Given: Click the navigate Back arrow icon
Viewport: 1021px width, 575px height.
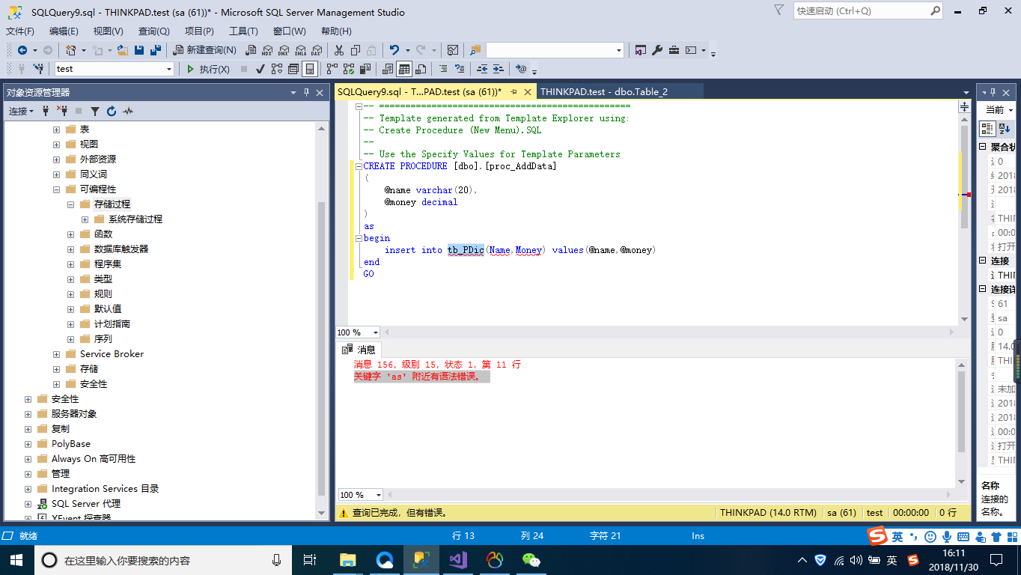Looking at the screenshot, I should (x=22, y=50).
